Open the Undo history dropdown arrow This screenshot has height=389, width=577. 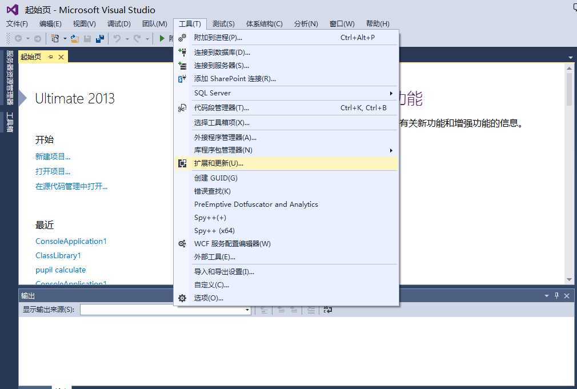[x=127, y=39]
